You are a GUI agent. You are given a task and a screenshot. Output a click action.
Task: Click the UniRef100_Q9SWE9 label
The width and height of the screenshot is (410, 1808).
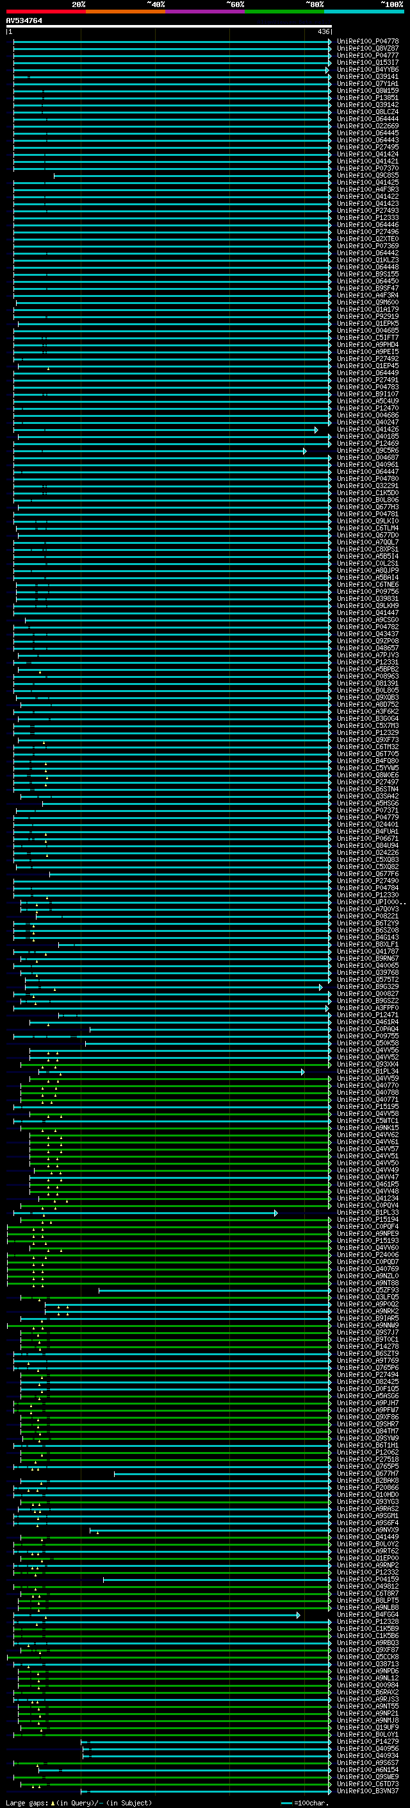point(368,1777)
